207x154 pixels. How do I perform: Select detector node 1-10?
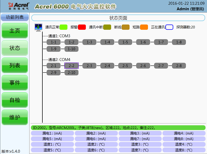71,49
